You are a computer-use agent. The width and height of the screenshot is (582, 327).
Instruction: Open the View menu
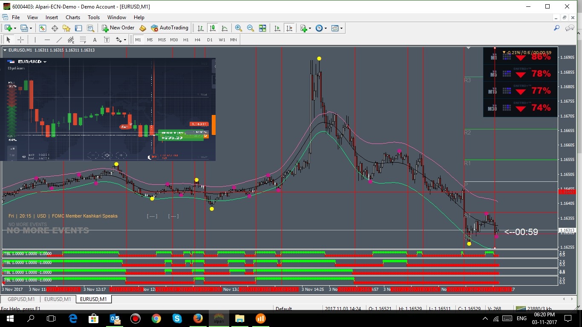click(32, 17)
